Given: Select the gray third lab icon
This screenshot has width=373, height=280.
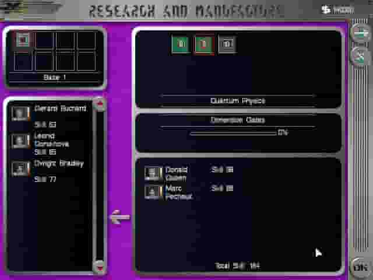Looking at the screenshot, I should 227,44.
